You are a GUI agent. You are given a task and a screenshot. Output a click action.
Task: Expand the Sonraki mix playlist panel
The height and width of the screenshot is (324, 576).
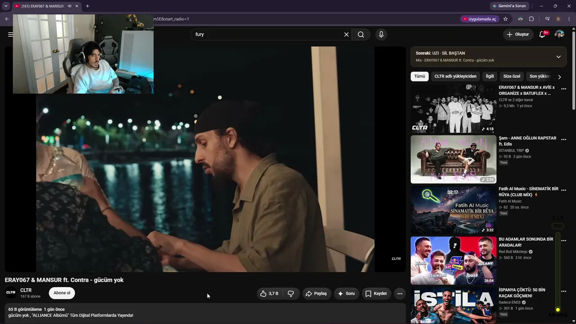[558, 57]
